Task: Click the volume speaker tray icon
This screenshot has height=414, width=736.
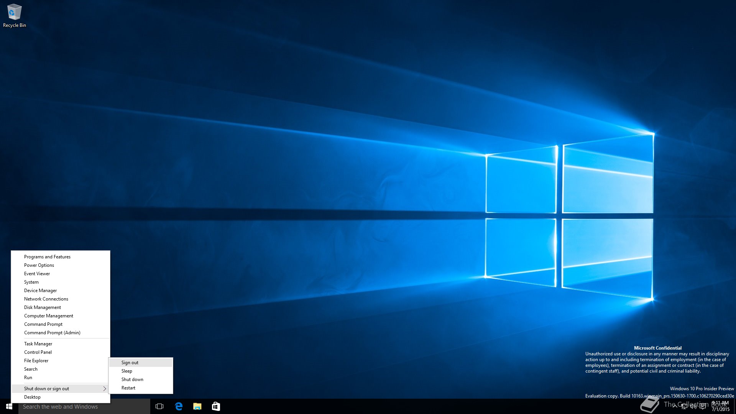Action: (693, 406)
